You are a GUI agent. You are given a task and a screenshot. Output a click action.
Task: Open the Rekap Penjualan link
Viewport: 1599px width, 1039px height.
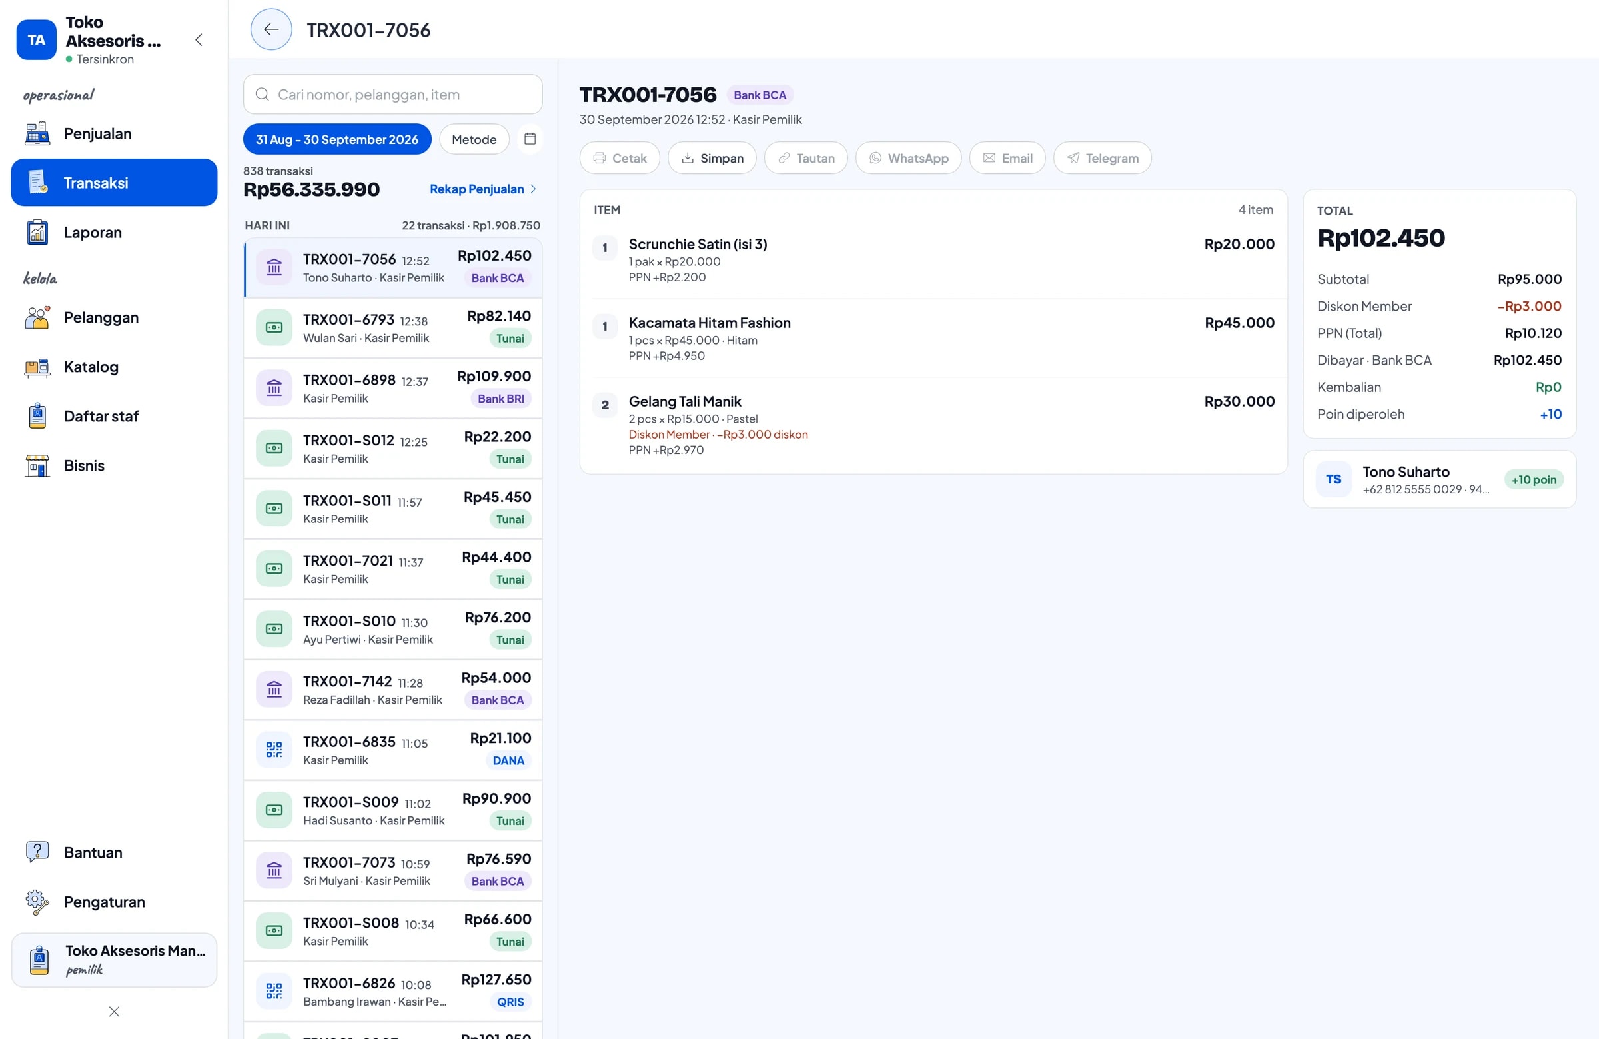483,189
